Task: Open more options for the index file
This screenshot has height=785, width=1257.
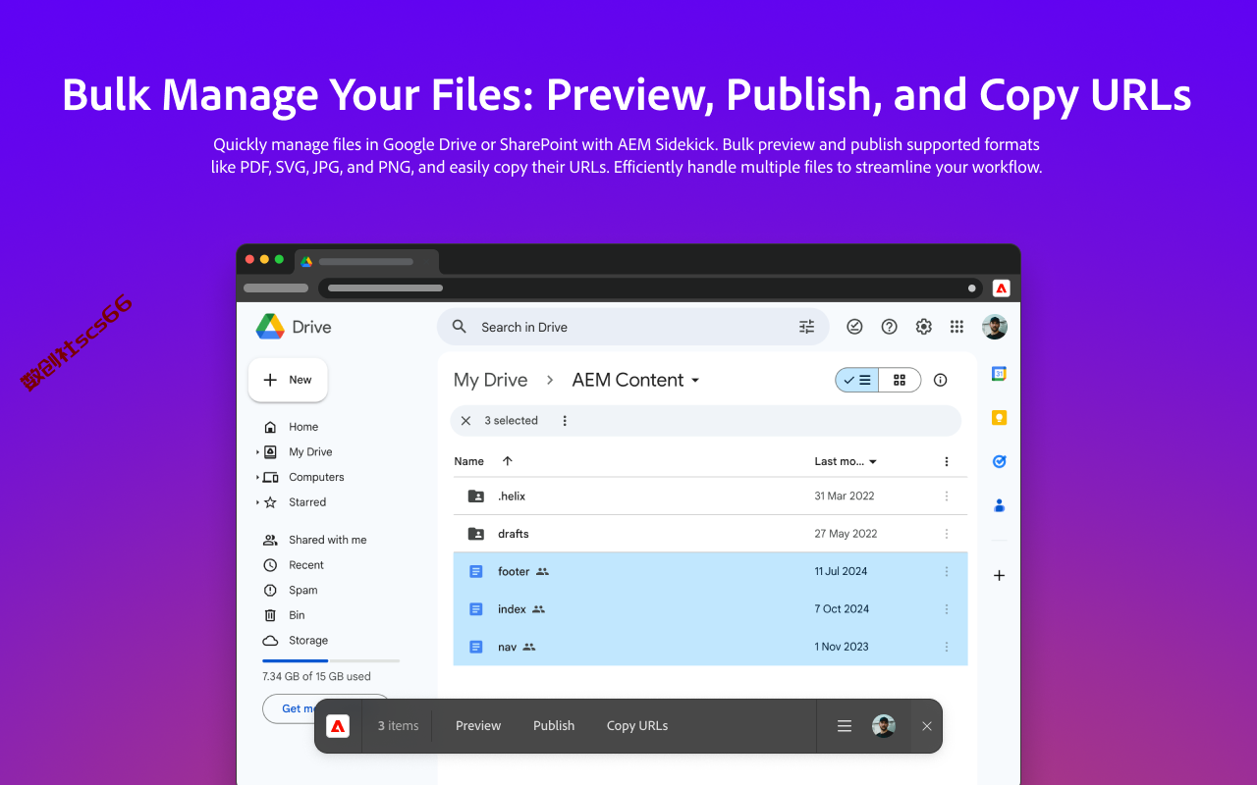Action: click(947, 609)
